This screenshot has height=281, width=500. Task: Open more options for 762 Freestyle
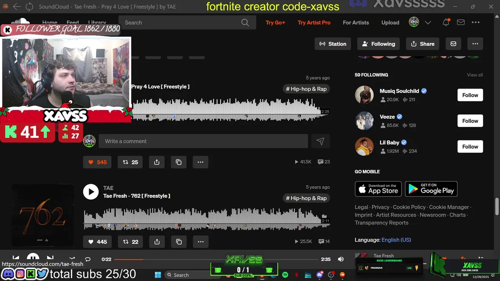[x=200, y=242]
